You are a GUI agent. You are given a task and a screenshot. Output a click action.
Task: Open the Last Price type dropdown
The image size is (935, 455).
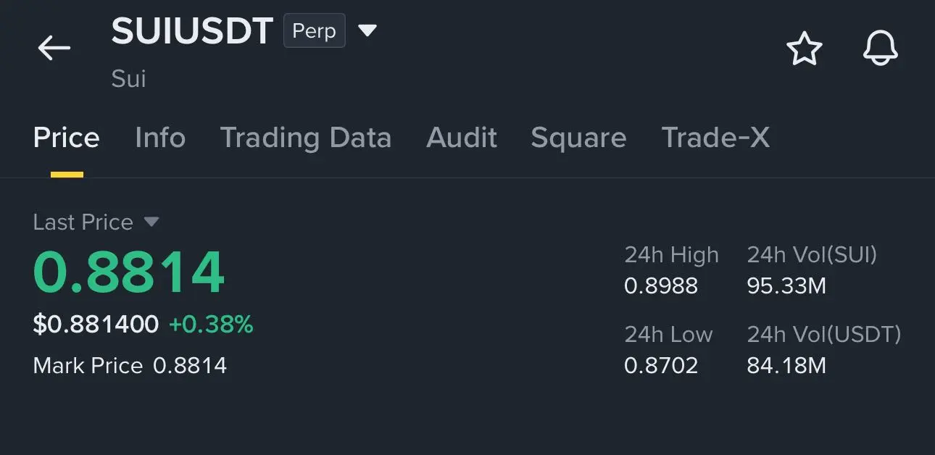pos(151,221)
